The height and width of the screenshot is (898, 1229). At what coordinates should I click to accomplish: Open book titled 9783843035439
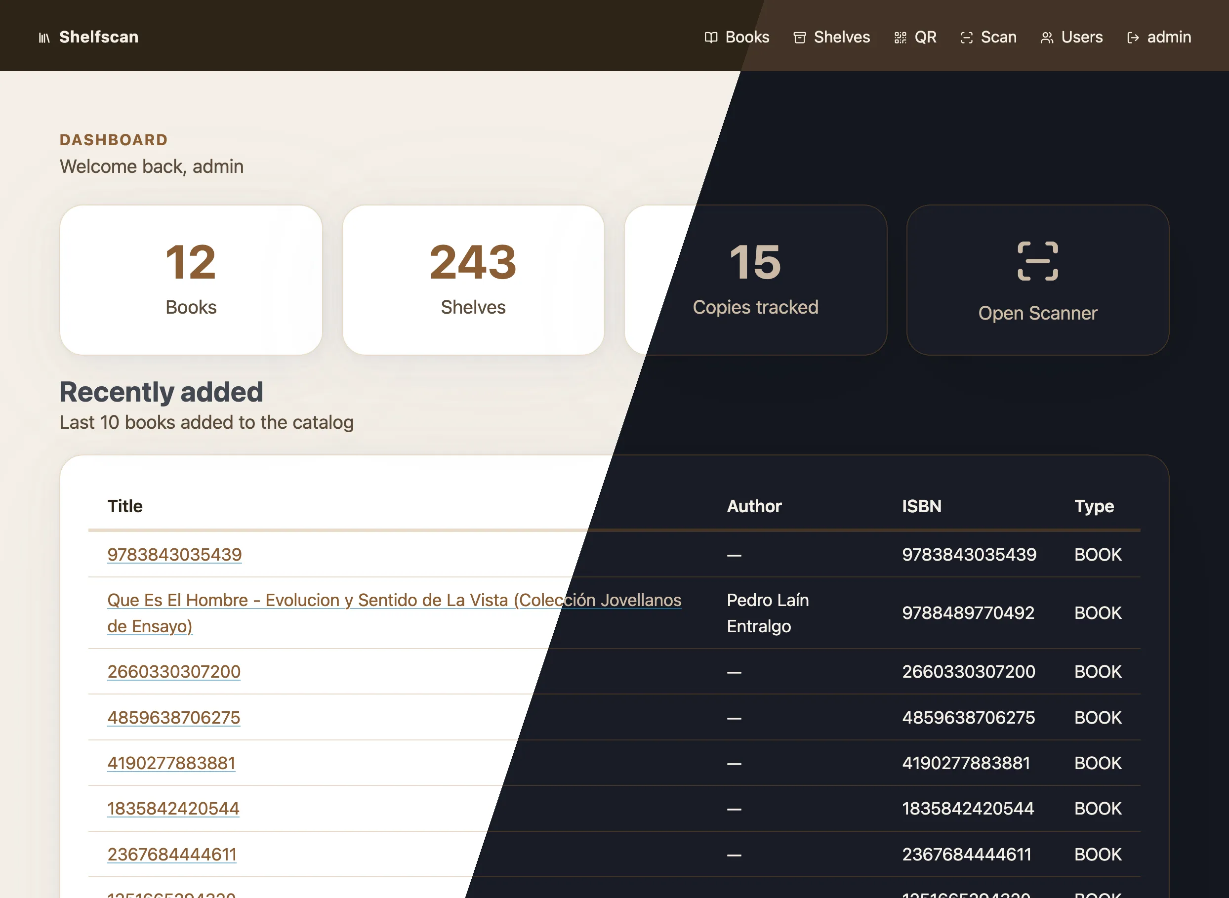[x=174, y=554]
